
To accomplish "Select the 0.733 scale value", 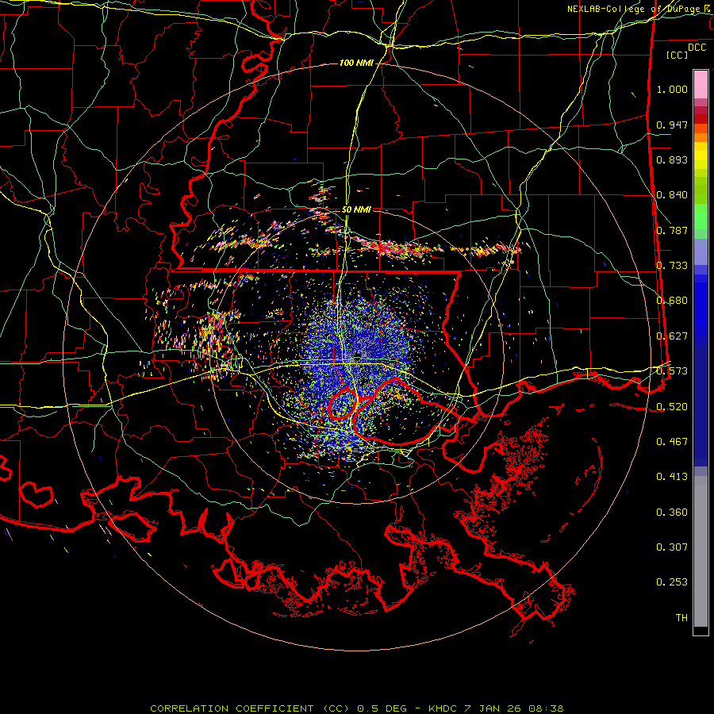I will click(x=672, y=266).
